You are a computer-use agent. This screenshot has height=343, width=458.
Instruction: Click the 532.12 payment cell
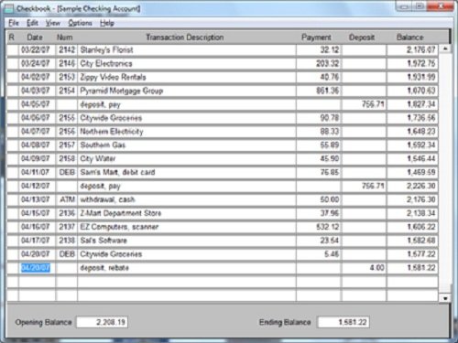[318, 227]
